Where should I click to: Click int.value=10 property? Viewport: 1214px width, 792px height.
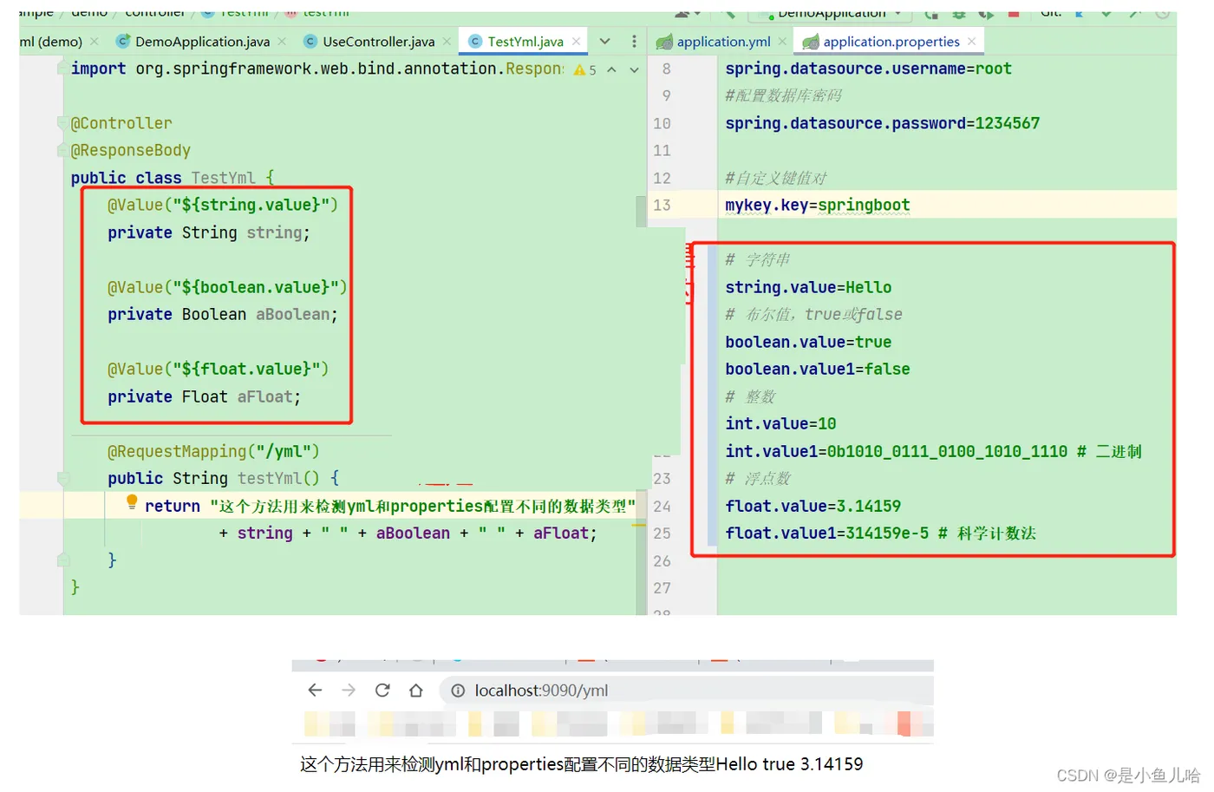[x=780, y=423]
